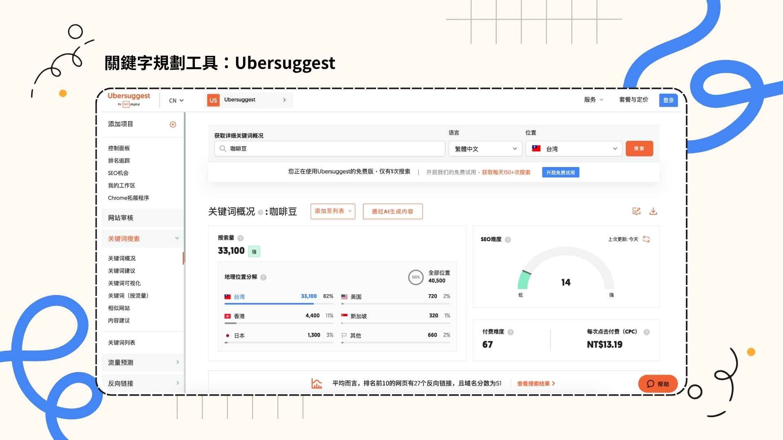Click help icon next to 地理位置分解
The image size is (783, 440).
coord(263,277)
